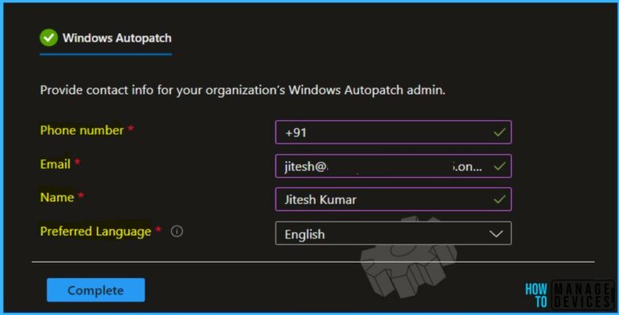619x315 pixels.
Task: Click the Phone number input field
Action: click(x=393, y=132)
